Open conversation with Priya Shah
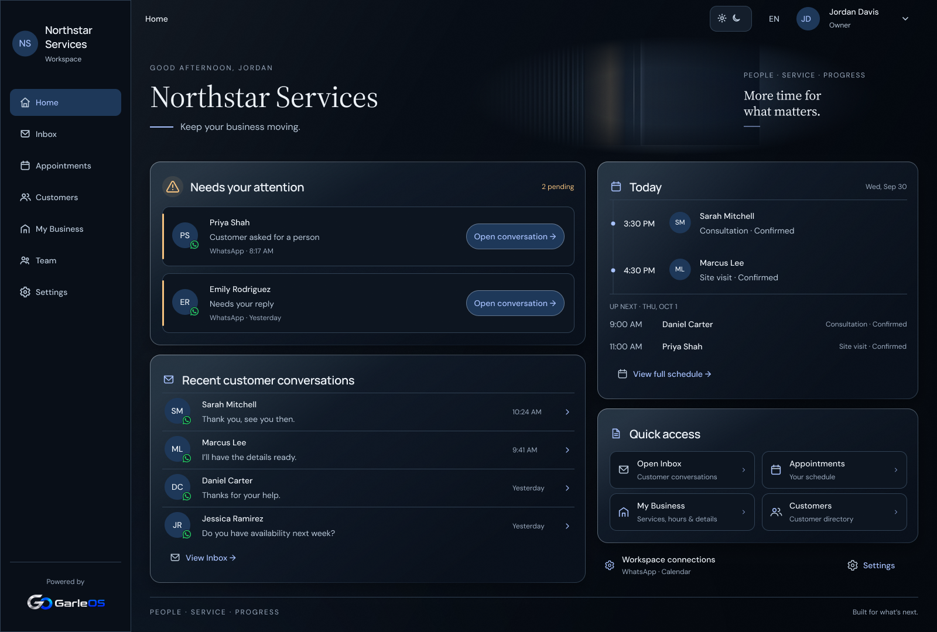This screenshot has width=937, height=632. [x=515, y=236]
